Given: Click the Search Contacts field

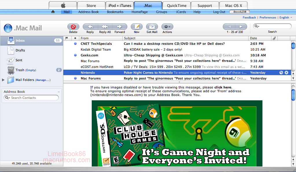Looking at the screenshot, I should click(31, 98).
